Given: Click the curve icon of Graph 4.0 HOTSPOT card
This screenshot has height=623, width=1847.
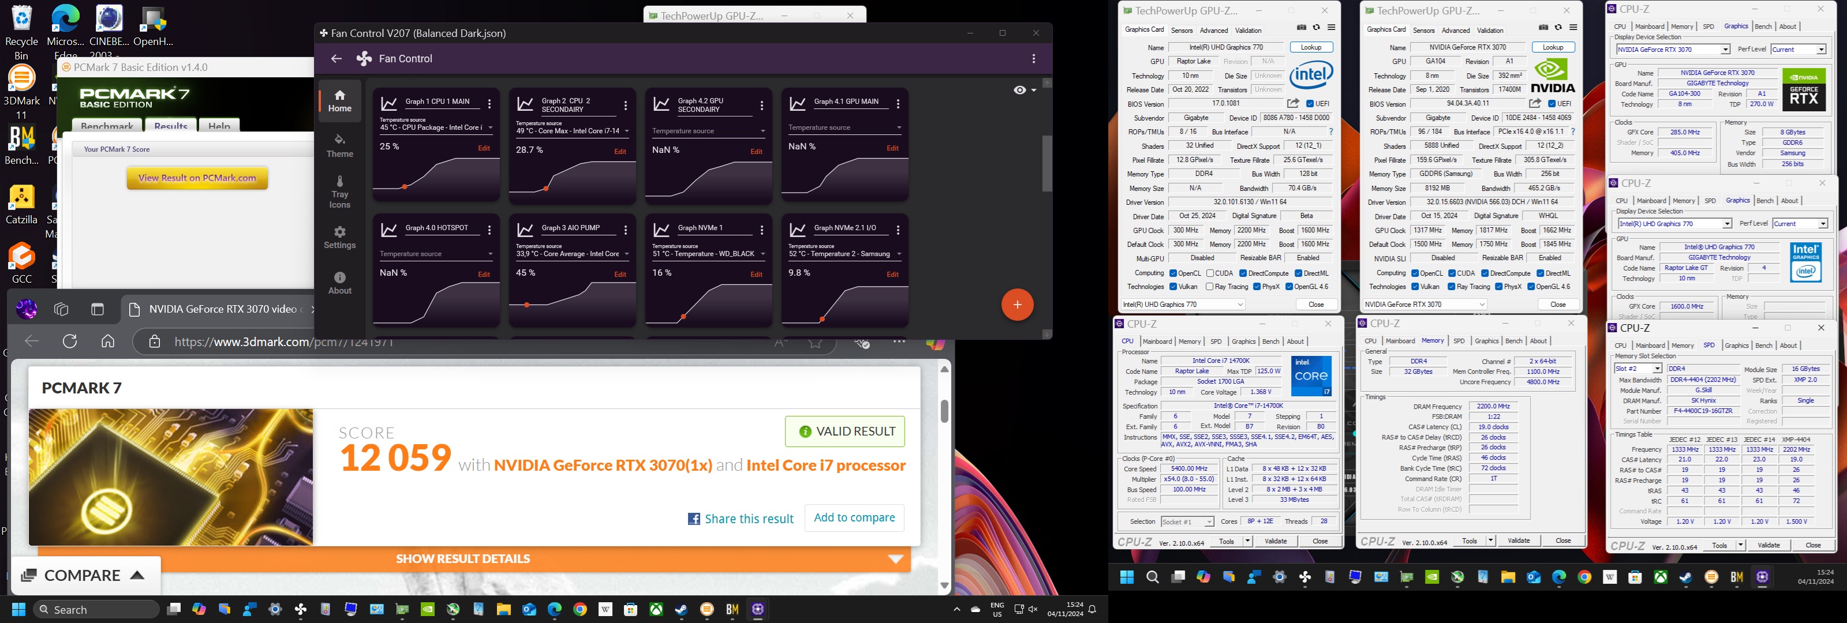Looking at the screenshot, I should click(x=390, y=230).
